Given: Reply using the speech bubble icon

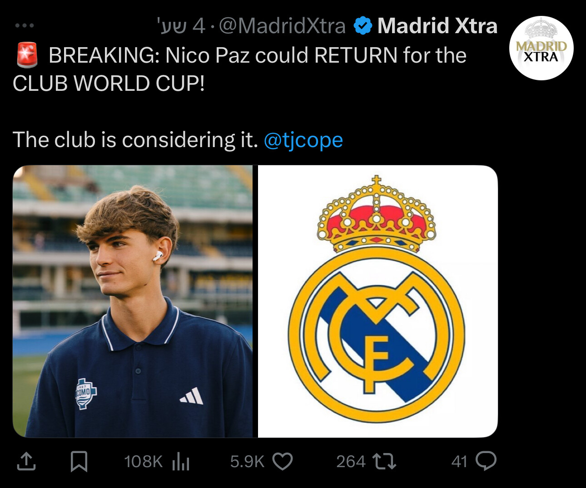Looking at the screenshot, I should pos(486,461).
